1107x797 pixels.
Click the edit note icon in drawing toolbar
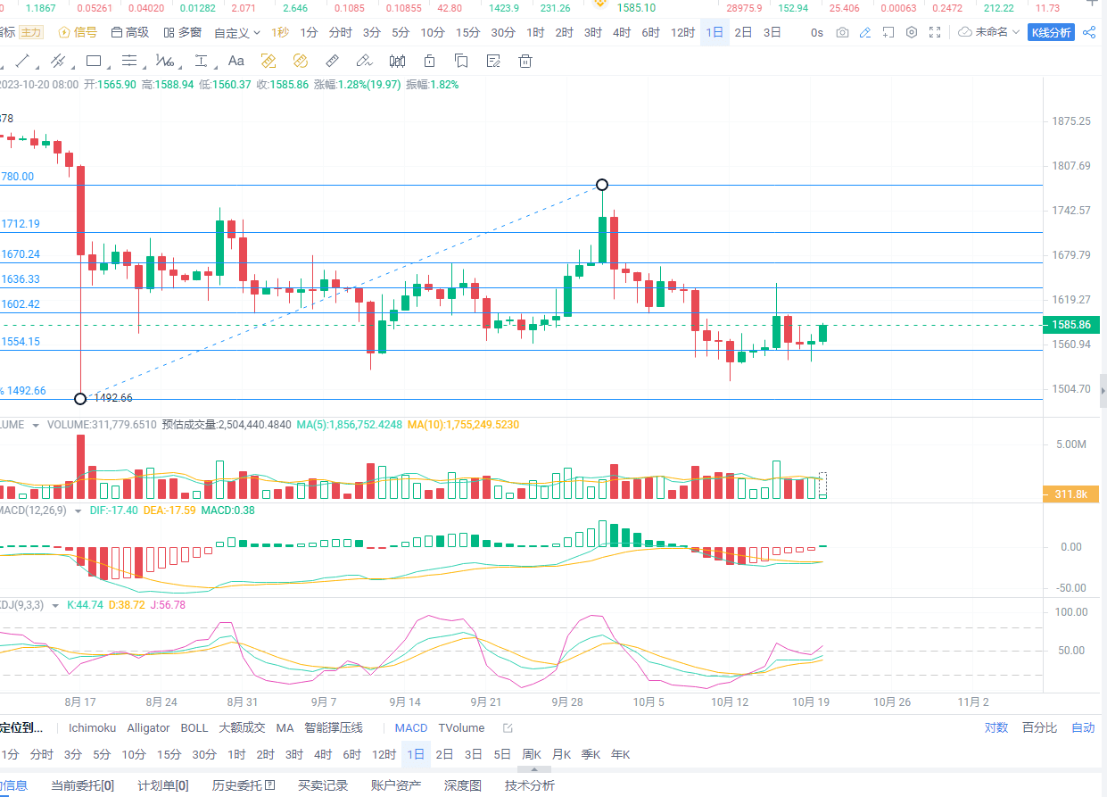pyautogui.click(x=492, y=61)
